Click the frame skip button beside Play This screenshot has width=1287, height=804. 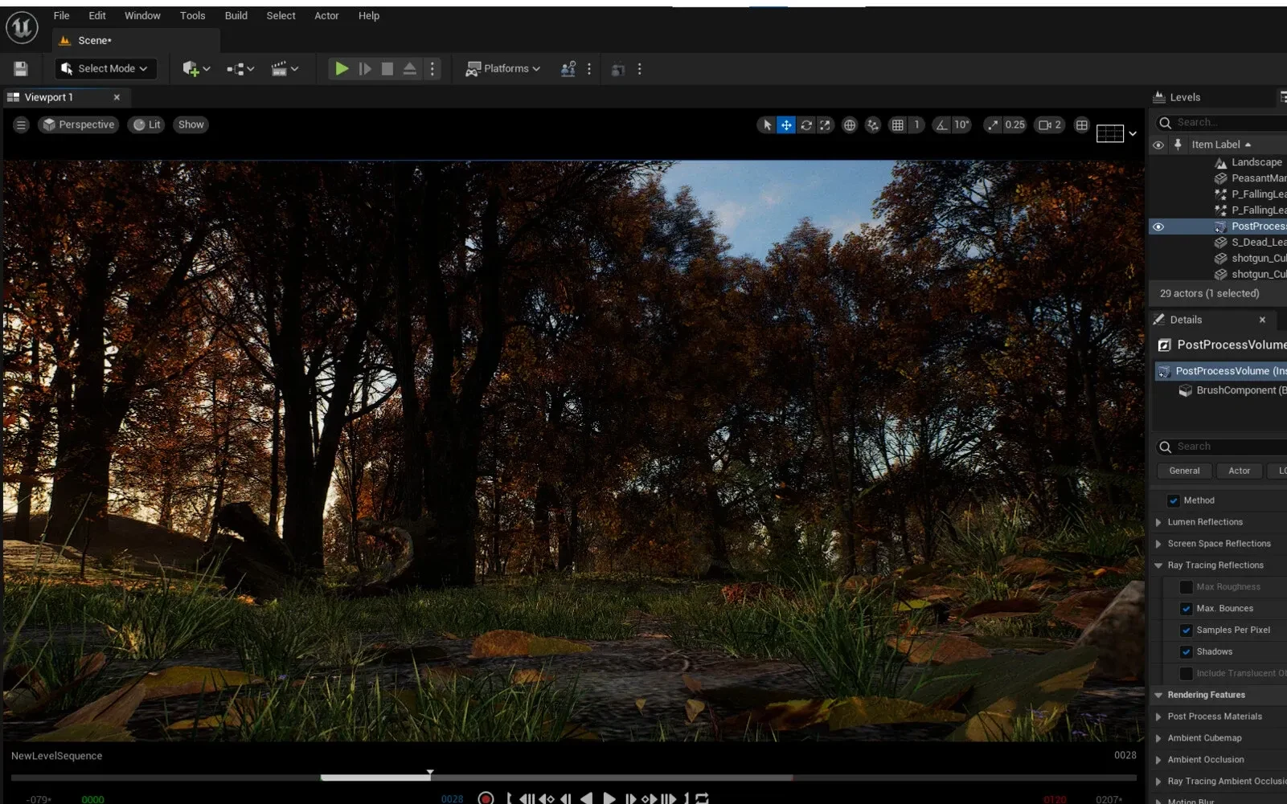pos(365,69)
